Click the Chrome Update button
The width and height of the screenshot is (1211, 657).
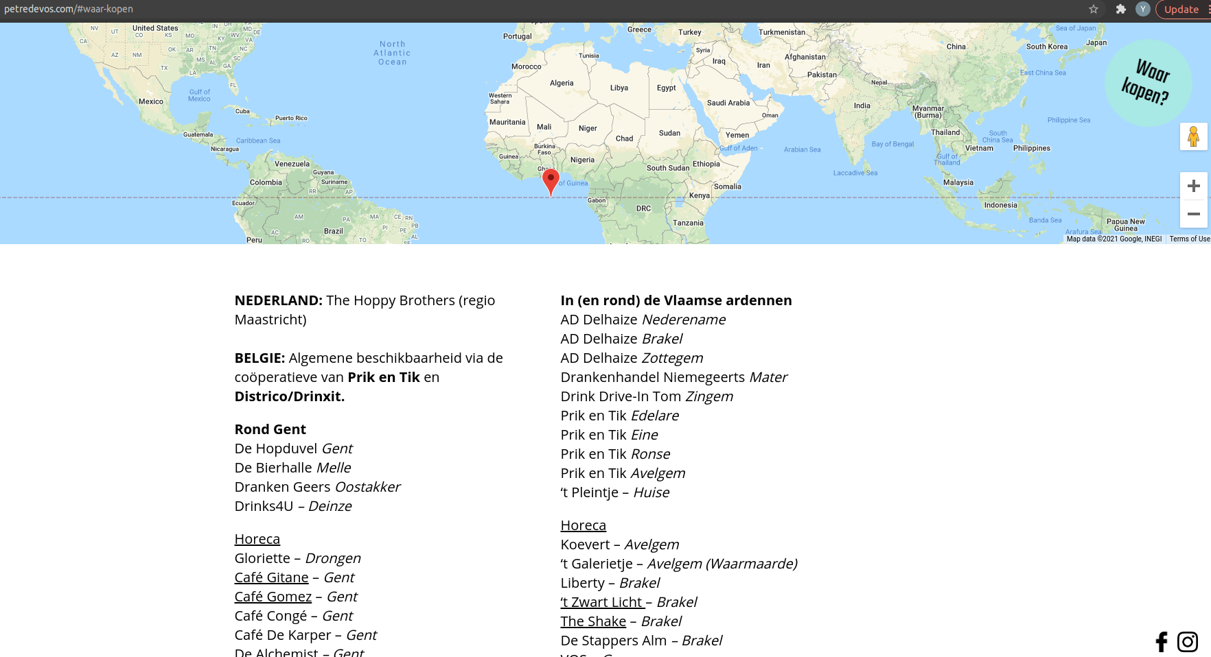click(1182, 10)
